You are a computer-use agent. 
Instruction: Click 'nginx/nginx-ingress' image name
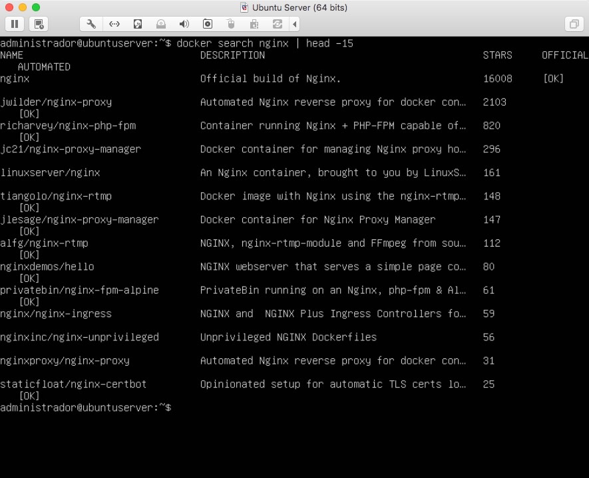click(56, 314)
